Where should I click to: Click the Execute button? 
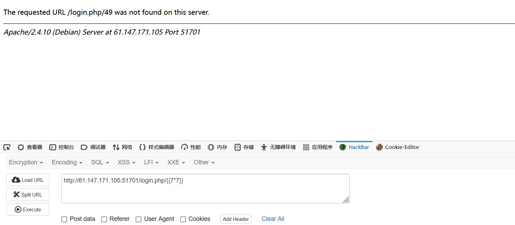tap(28, 210)
